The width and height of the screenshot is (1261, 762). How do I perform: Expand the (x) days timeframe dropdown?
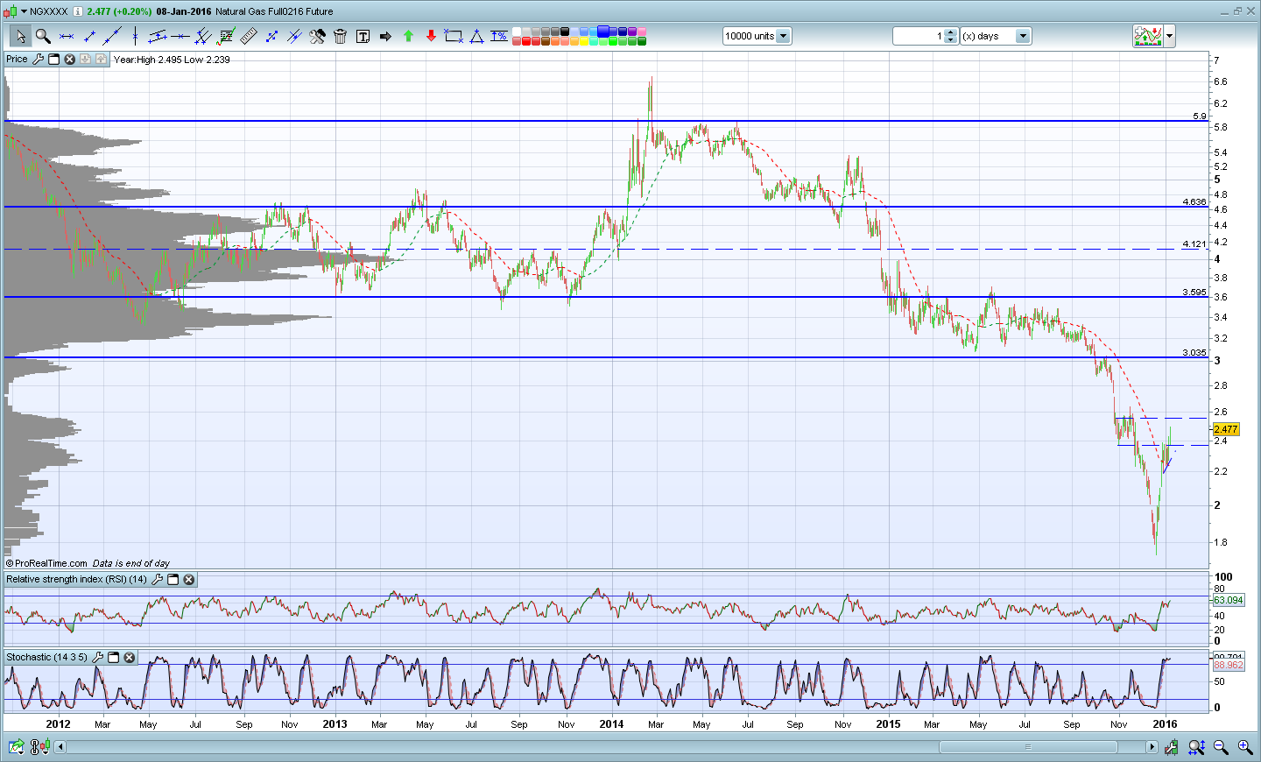point(1022,36)
